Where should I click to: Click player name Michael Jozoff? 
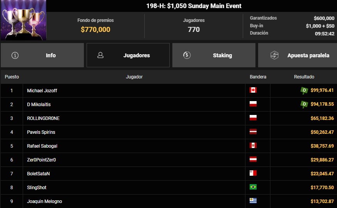pyautogui.click(x=42, y=91)
